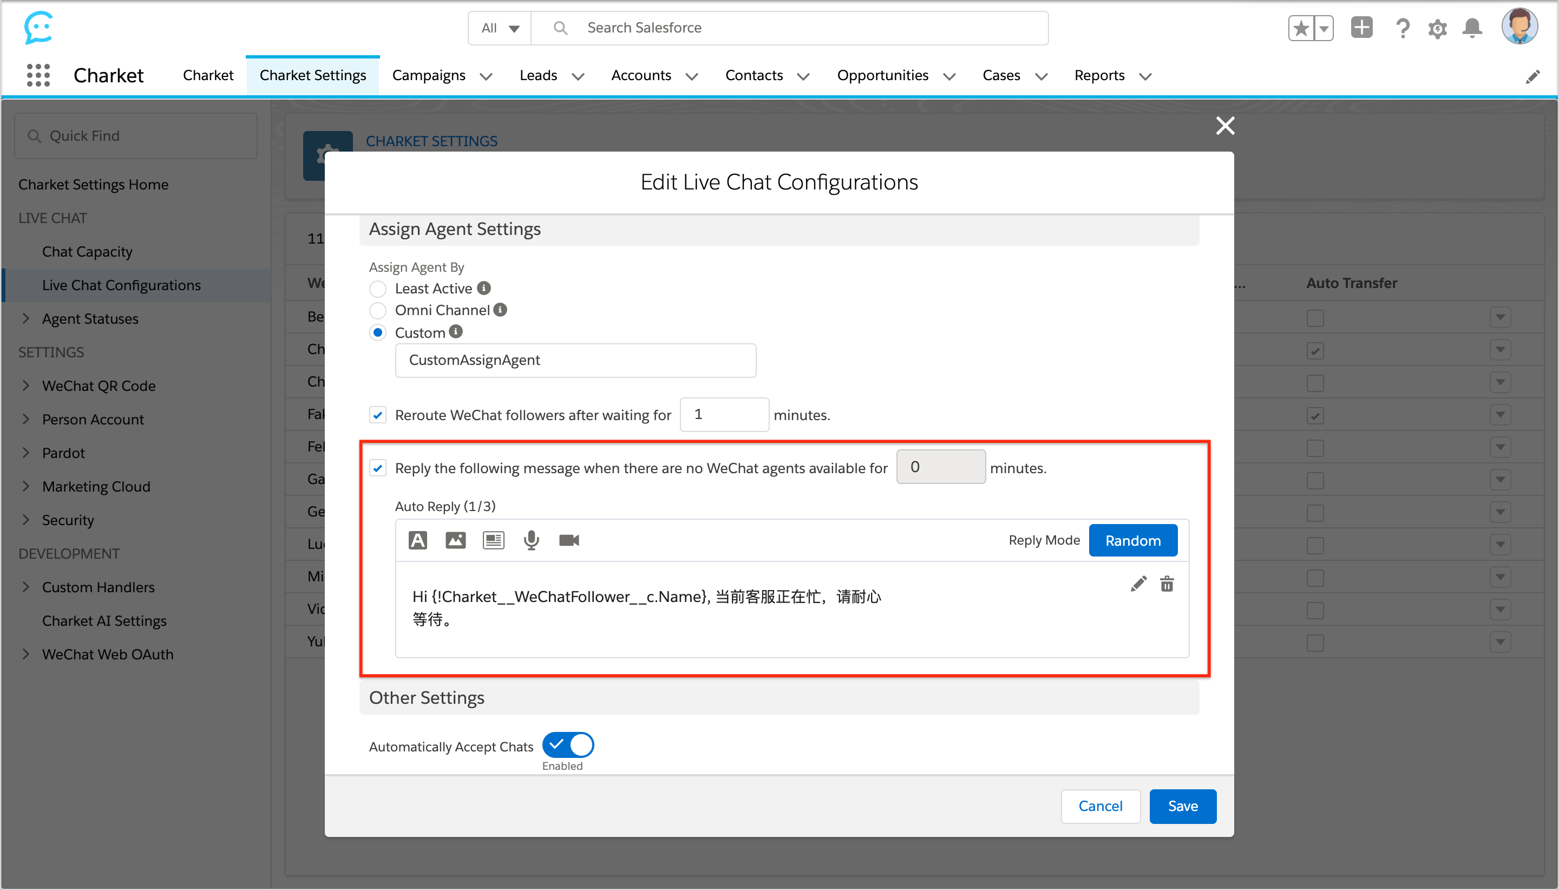The height and width of the screenshot is (890, 1559).
Task: Click the global actions plus icon
Action: tap(1361, 28)
